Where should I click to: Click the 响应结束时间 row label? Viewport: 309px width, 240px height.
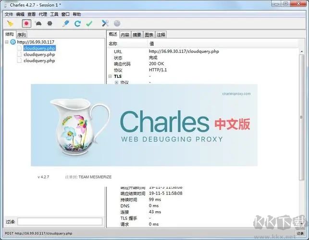coord(133,193)
